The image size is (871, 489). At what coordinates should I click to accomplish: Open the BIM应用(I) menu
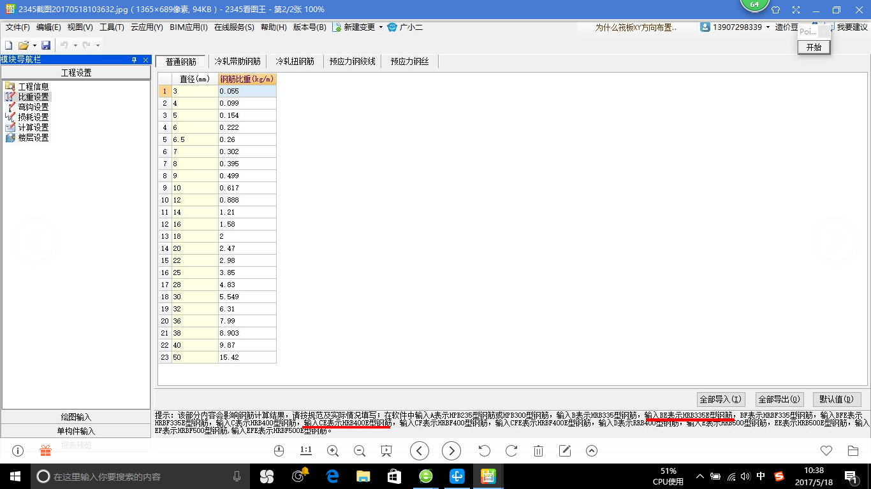tap(187, 27)
